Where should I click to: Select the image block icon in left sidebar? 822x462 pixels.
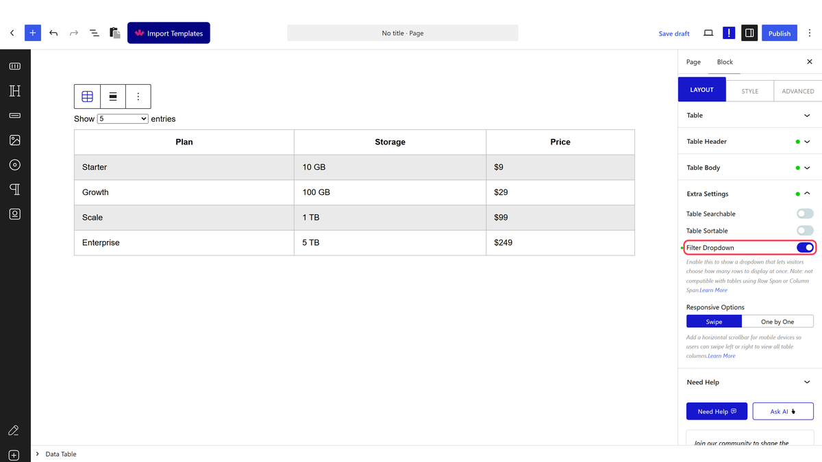point(15,140)
